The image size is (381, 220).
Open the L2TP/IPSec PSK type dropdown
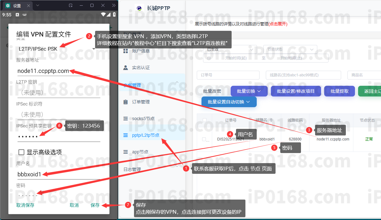(x=56, y=49)
